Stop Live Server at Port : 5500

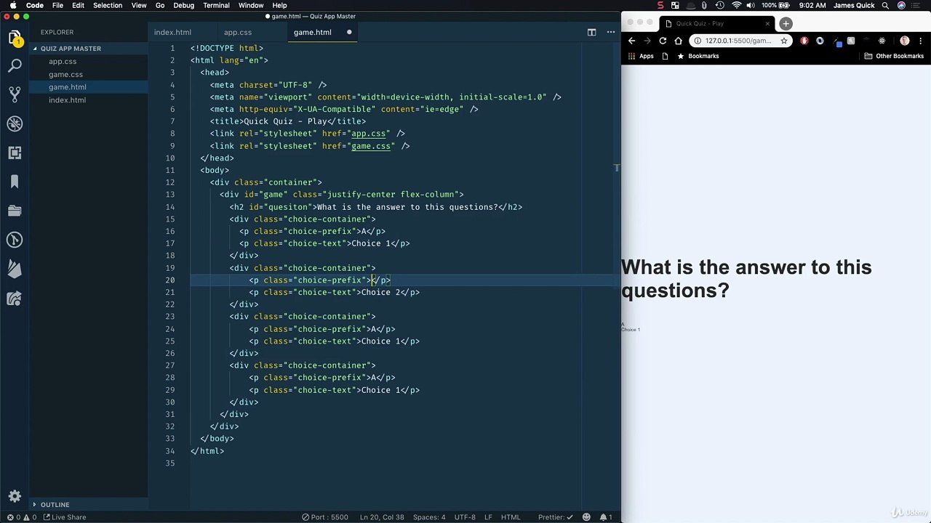[x=325, y=517]
